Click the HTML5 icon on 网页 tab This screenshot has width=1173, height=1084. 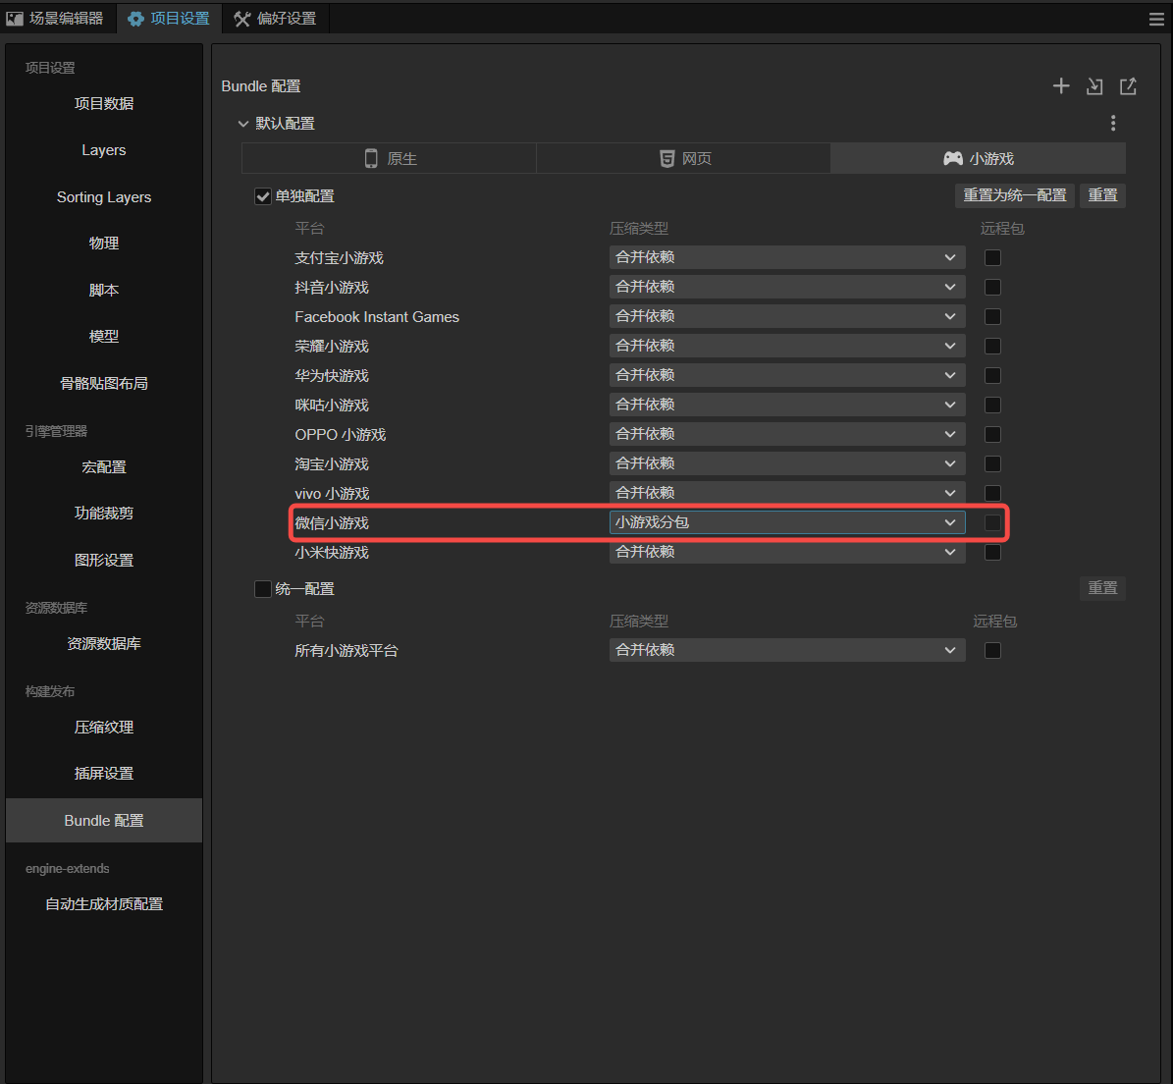[666, 159]
